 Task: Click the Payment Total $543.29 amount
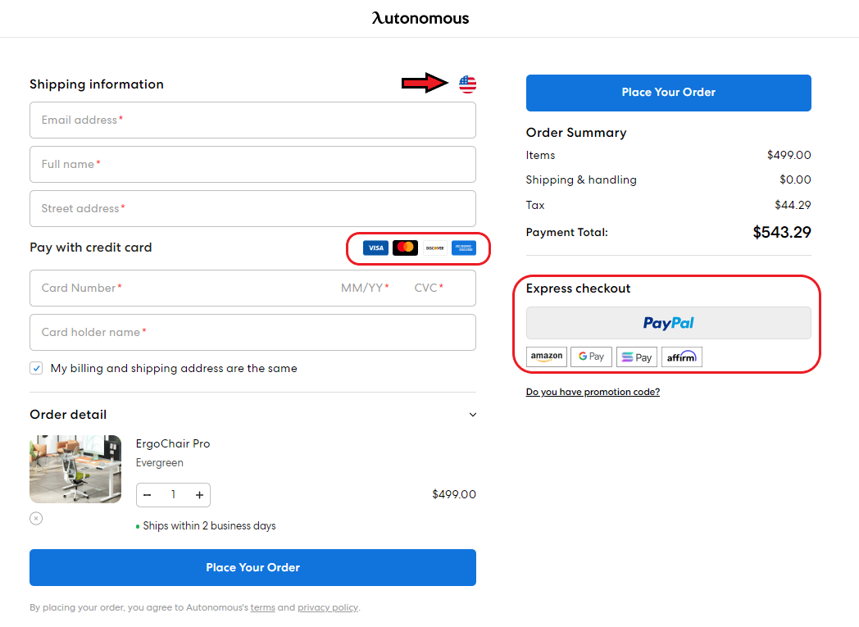click(x=782, y=232)
